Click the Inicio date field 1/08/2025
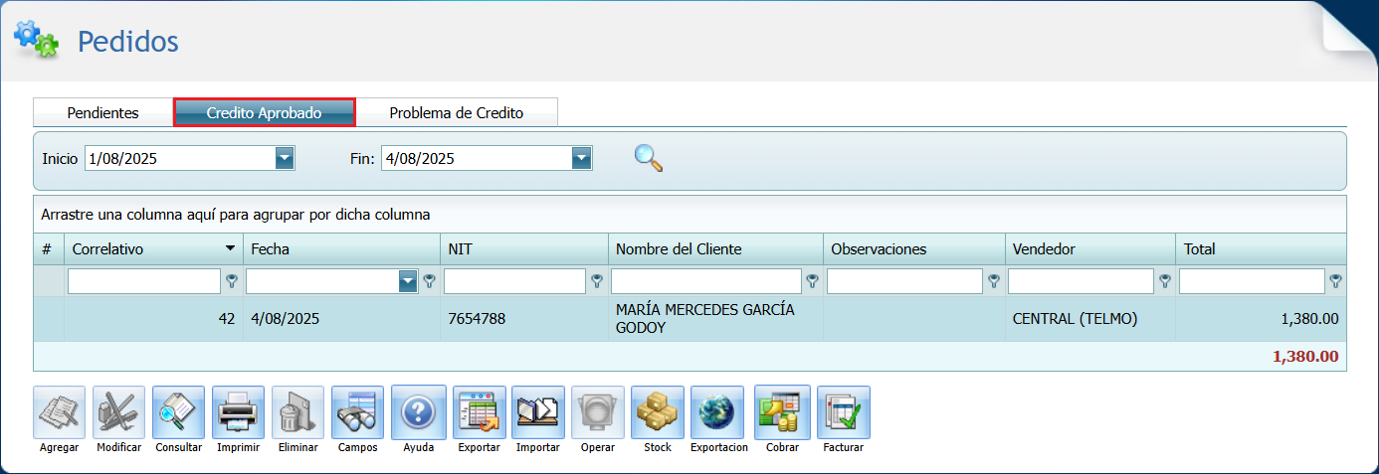 coord(180,158)
